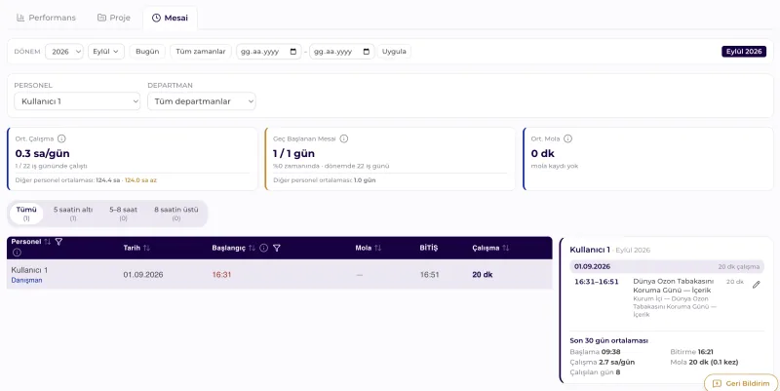The width and height of the screenshot is (780, 391).
Task: Open filter funnel on Başlangıç column
Action: [277, 248]
